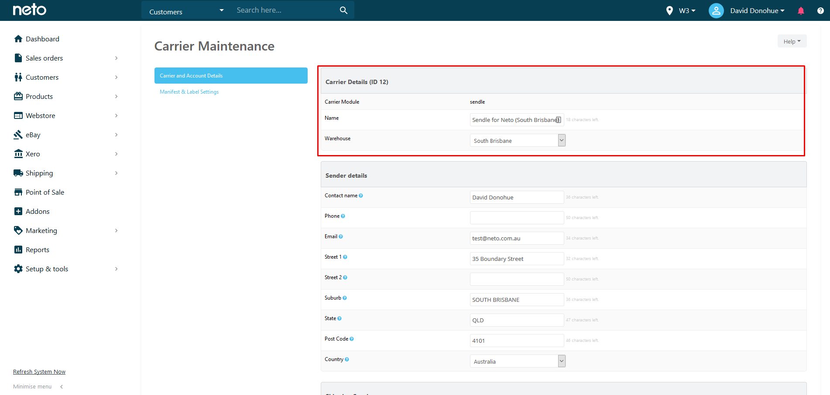
Task: Open the Help dropdown button
Action: tap(792, 41)
